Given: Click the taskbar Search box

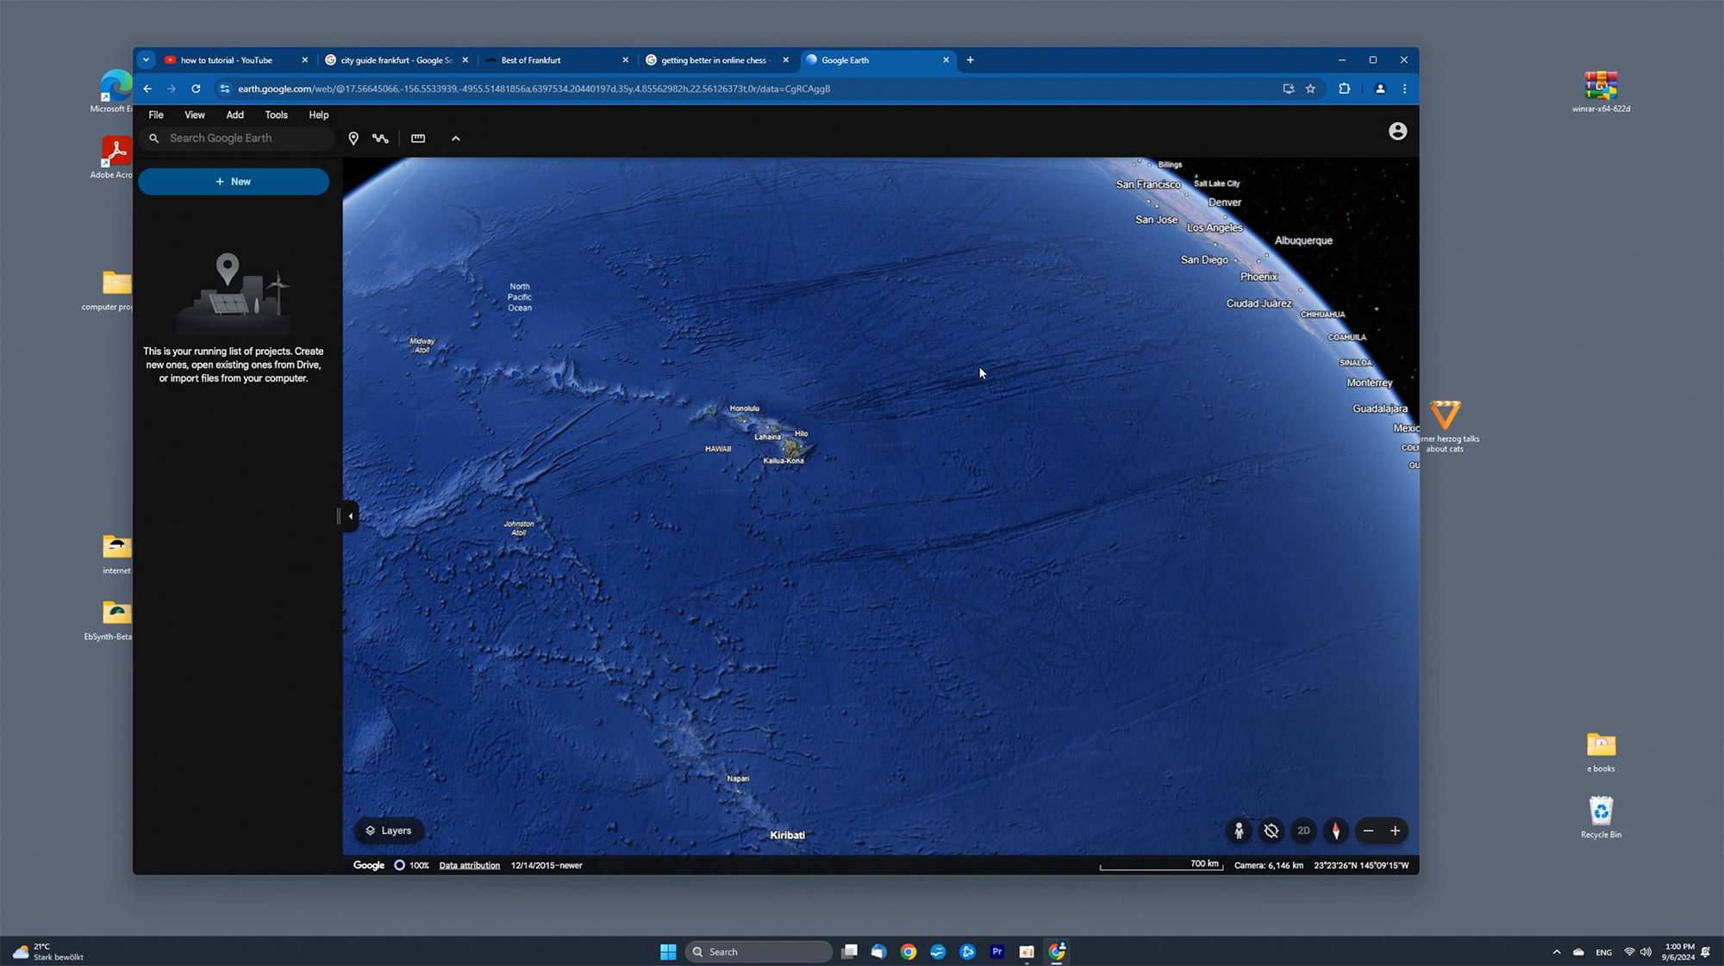Looking at the screenshot, I should tap(759, 951).
